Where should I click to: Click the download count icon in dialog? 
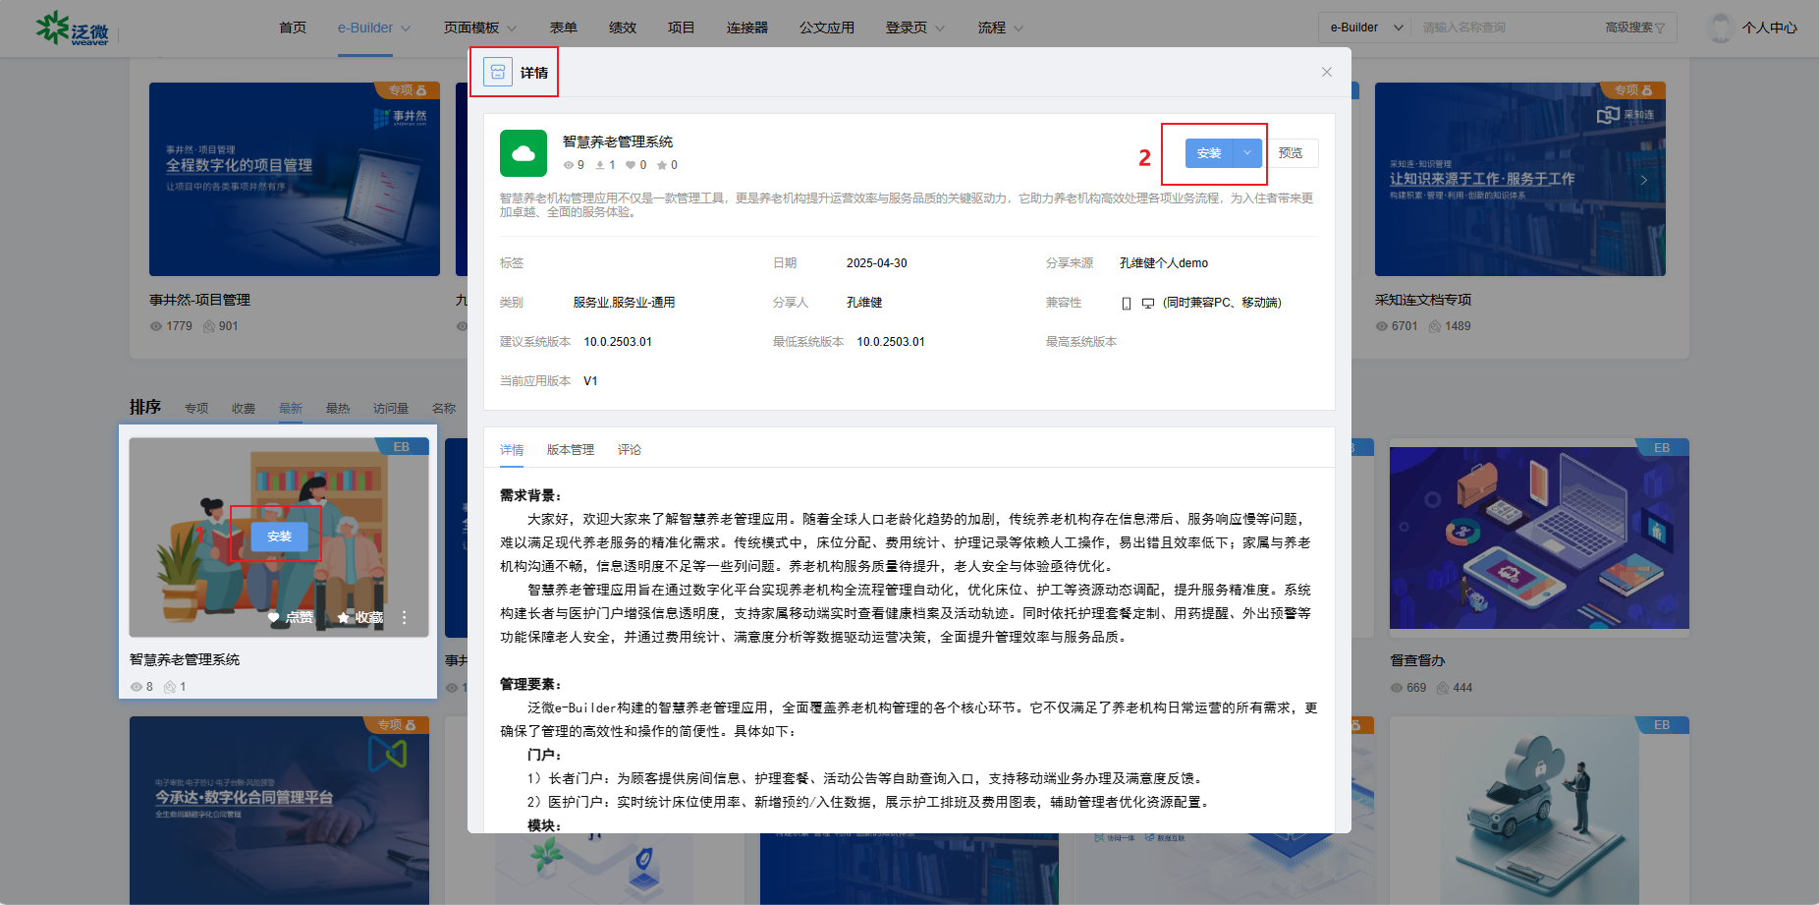pos(600,165)
